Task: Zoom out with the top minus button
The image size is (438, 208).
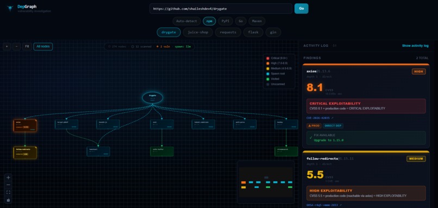Action: 16,47
